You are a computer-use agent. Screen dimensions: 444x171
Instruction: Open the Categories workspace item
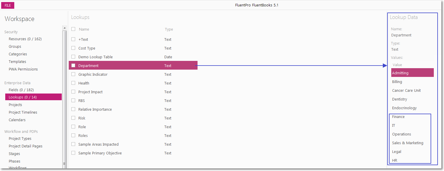(x=18, y=54)
